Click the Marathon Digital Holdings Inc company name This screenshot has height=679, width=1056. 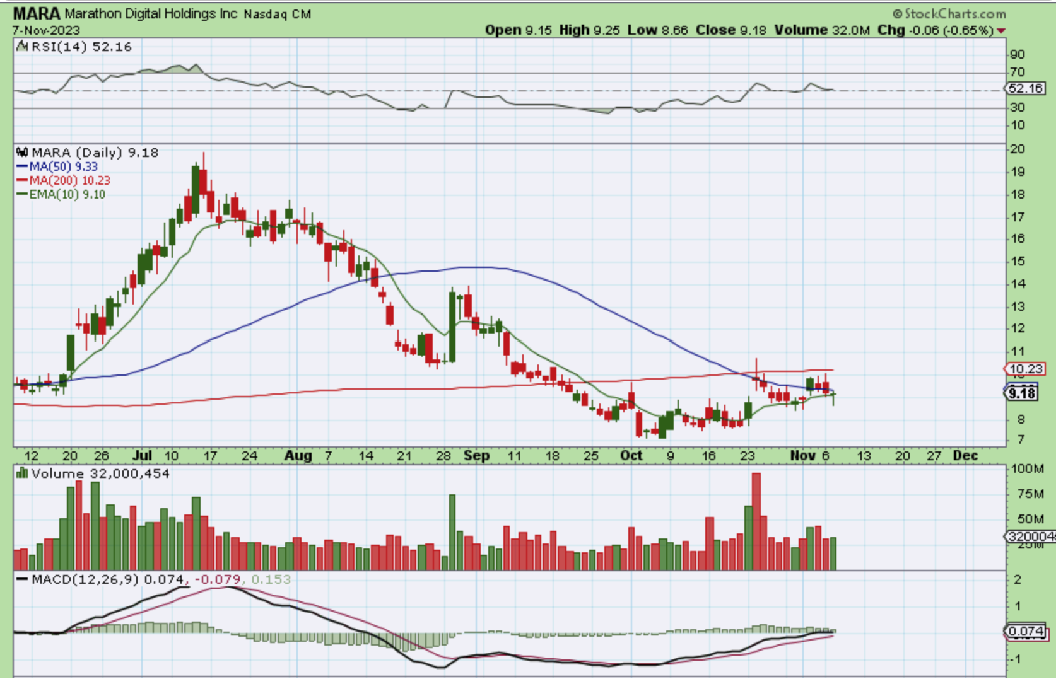pos(151,14)
